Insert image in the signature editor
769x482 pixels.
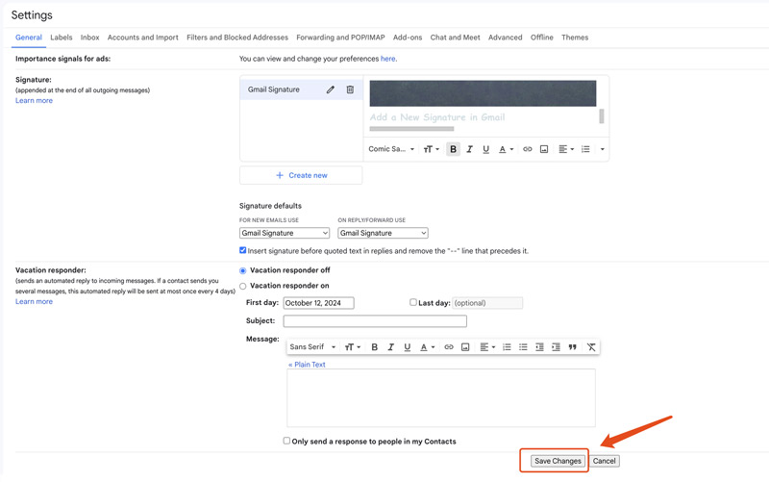(544, 149)
